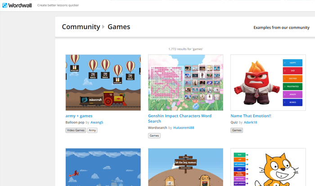Viewport: 315px width, 186px height.
Task: Click the Video Games tag
Action: (x=76, y=130)
